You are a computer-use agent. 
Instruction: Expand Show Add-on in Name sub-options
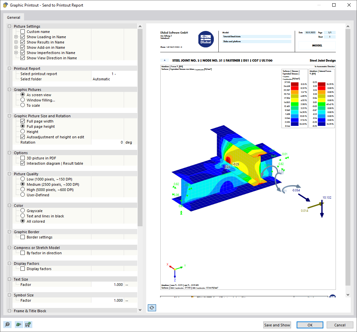(16, 47)
